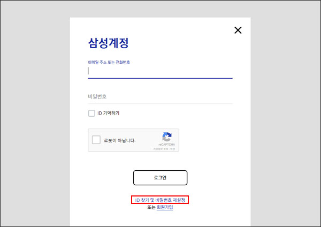The image size is (321, 227).
Task: Close the Samsung account login dialog
Action: [x=238, y=30]
